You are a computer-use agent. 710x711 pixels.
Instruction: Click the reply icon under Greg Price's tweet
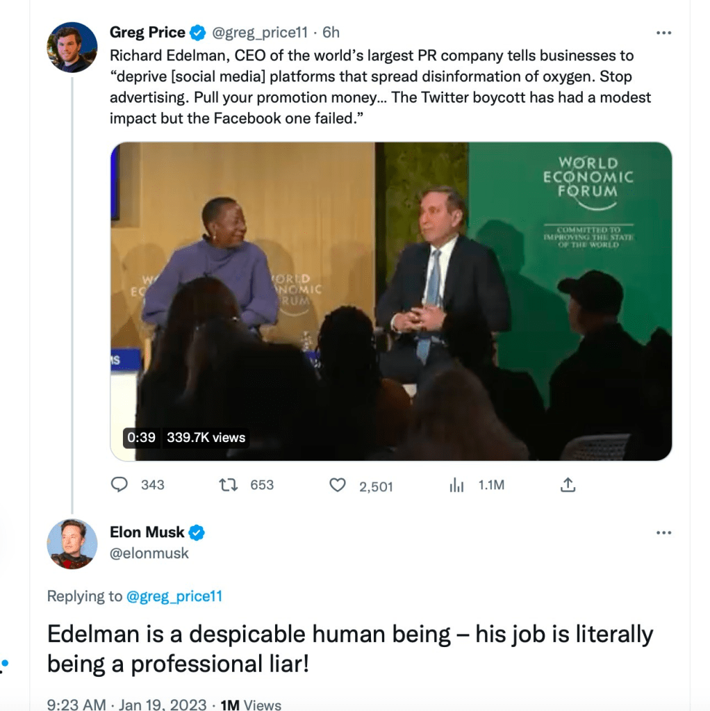click(x=120, y=484)
